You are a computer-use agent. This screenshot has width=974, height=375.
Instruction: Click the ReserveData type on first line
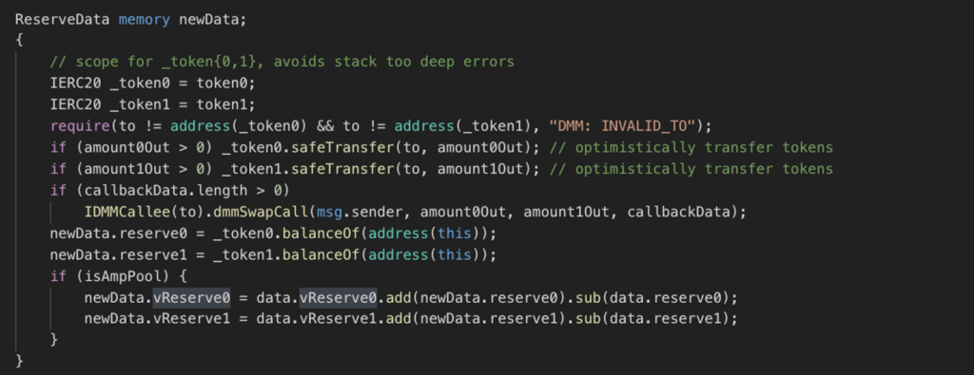(64, 19)
